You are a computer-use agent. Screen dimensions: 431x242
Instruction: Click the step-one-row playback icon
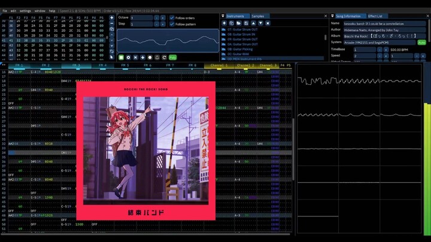(135, 57)
